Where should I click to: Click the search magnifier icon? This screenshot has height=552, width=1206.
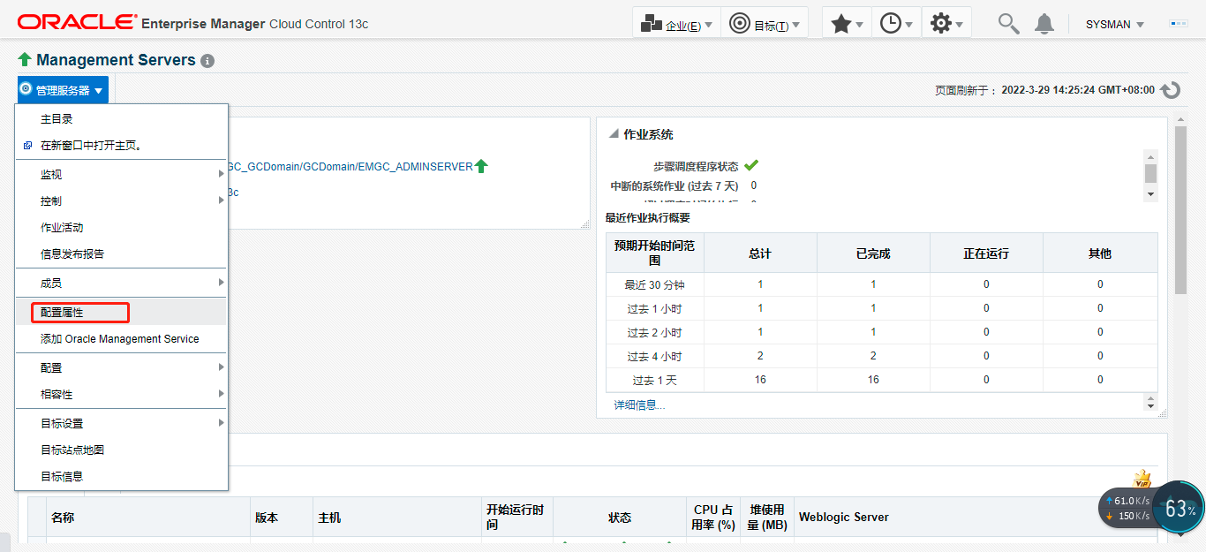click(x=1008, y=24)
